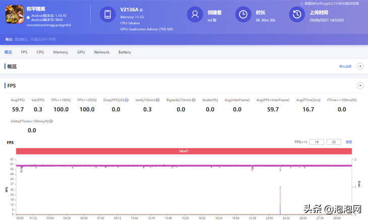Click the creator user profile icon
The width and height of the screenshot is (368, 220).
click(195, 14)
